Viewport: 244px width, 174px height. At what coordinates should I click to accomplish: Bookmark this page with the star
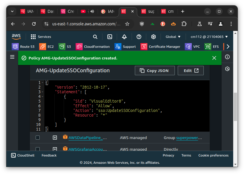(x=127, y=24)
